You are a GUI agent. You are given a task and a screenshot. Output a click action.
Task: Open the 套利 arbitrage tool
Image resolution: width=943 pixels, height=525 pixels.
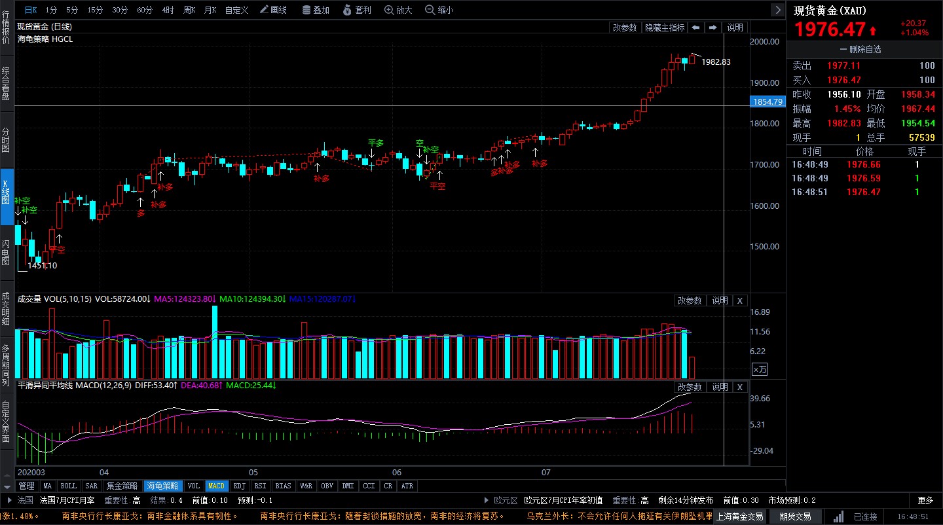[357, 10]
